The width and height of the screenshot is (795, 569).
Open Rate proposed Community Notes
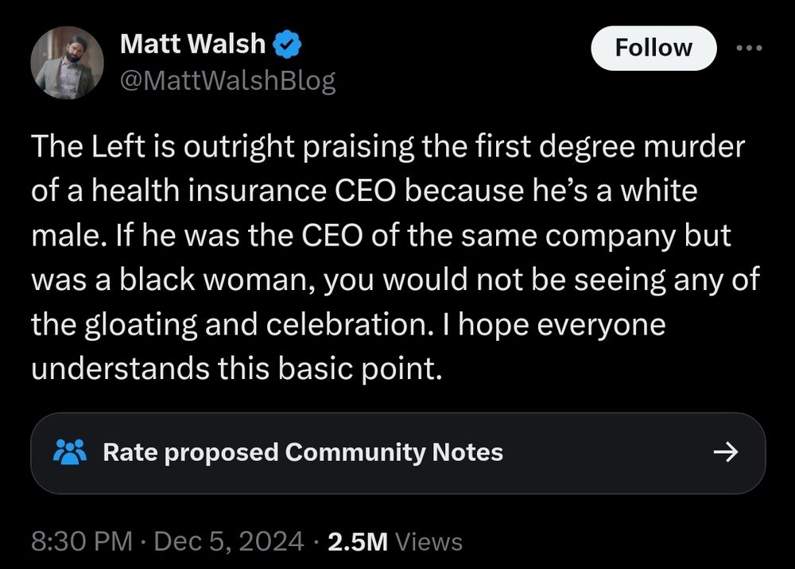coord(304,452)
